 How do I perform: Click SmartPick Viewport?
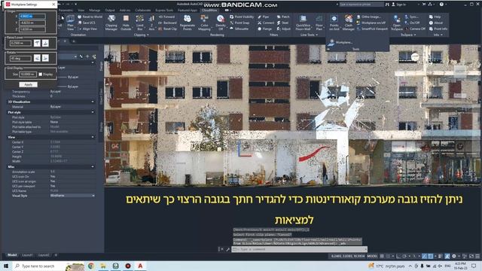(x=372, y=29)
